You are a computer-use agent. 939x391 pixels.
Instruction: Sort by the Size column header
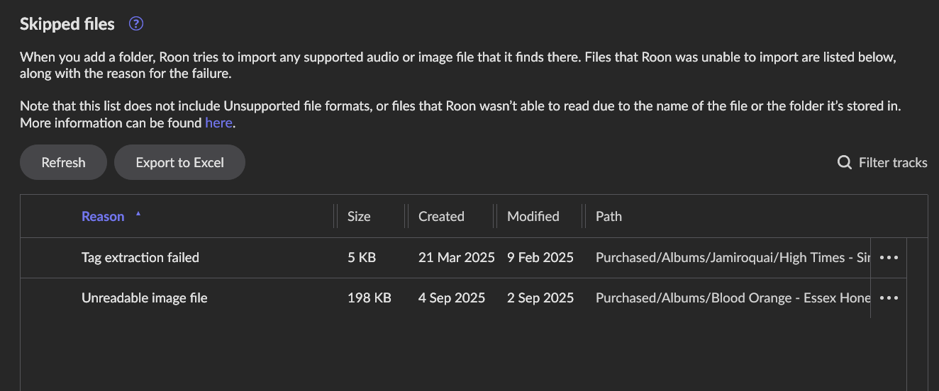[x=359, y=217]
